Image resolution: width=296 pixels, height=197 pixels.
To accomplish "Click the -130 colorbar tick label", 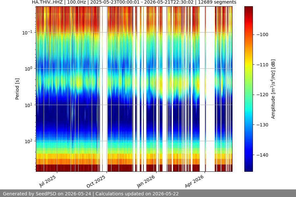I will pyautogui.click(x=262, y=125).
